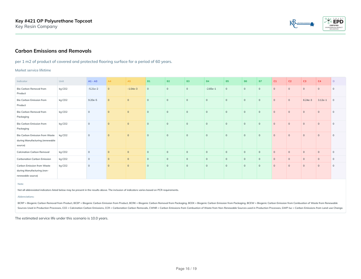Screen dimensions: 361x279
Task: Click the Smart EPD certified badge
Action: click(x=334, y=24)
